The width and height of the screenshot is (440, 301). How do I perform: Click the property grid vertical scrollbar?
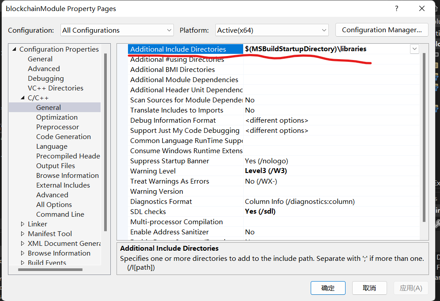pos(424,137)
